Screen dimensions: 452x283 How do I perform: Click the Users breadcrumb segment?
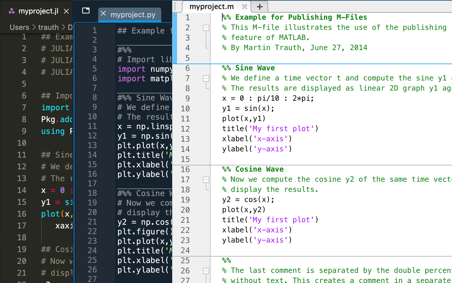pyautogui.click(x=19, y=27)
